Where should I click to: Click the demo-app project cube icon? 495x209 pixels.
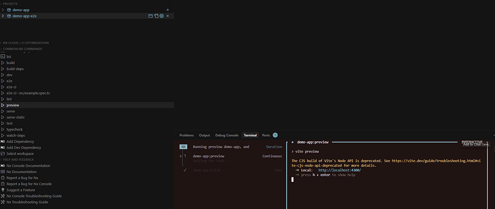pos(9,10)
